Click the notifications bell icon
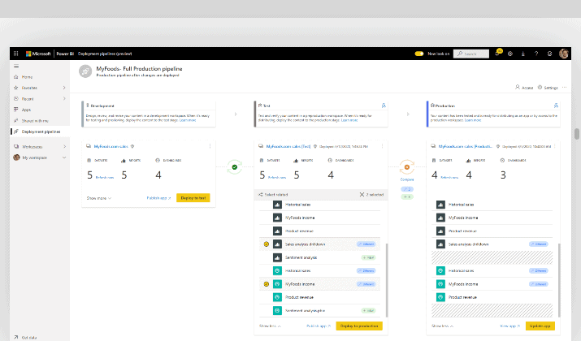This screenshot has height=341, width=581. [x=497, y=54]
